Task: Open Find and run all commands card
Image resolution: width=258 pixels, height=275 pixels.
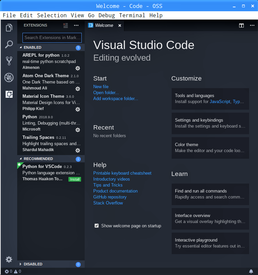Action: [x=210, y=194]
